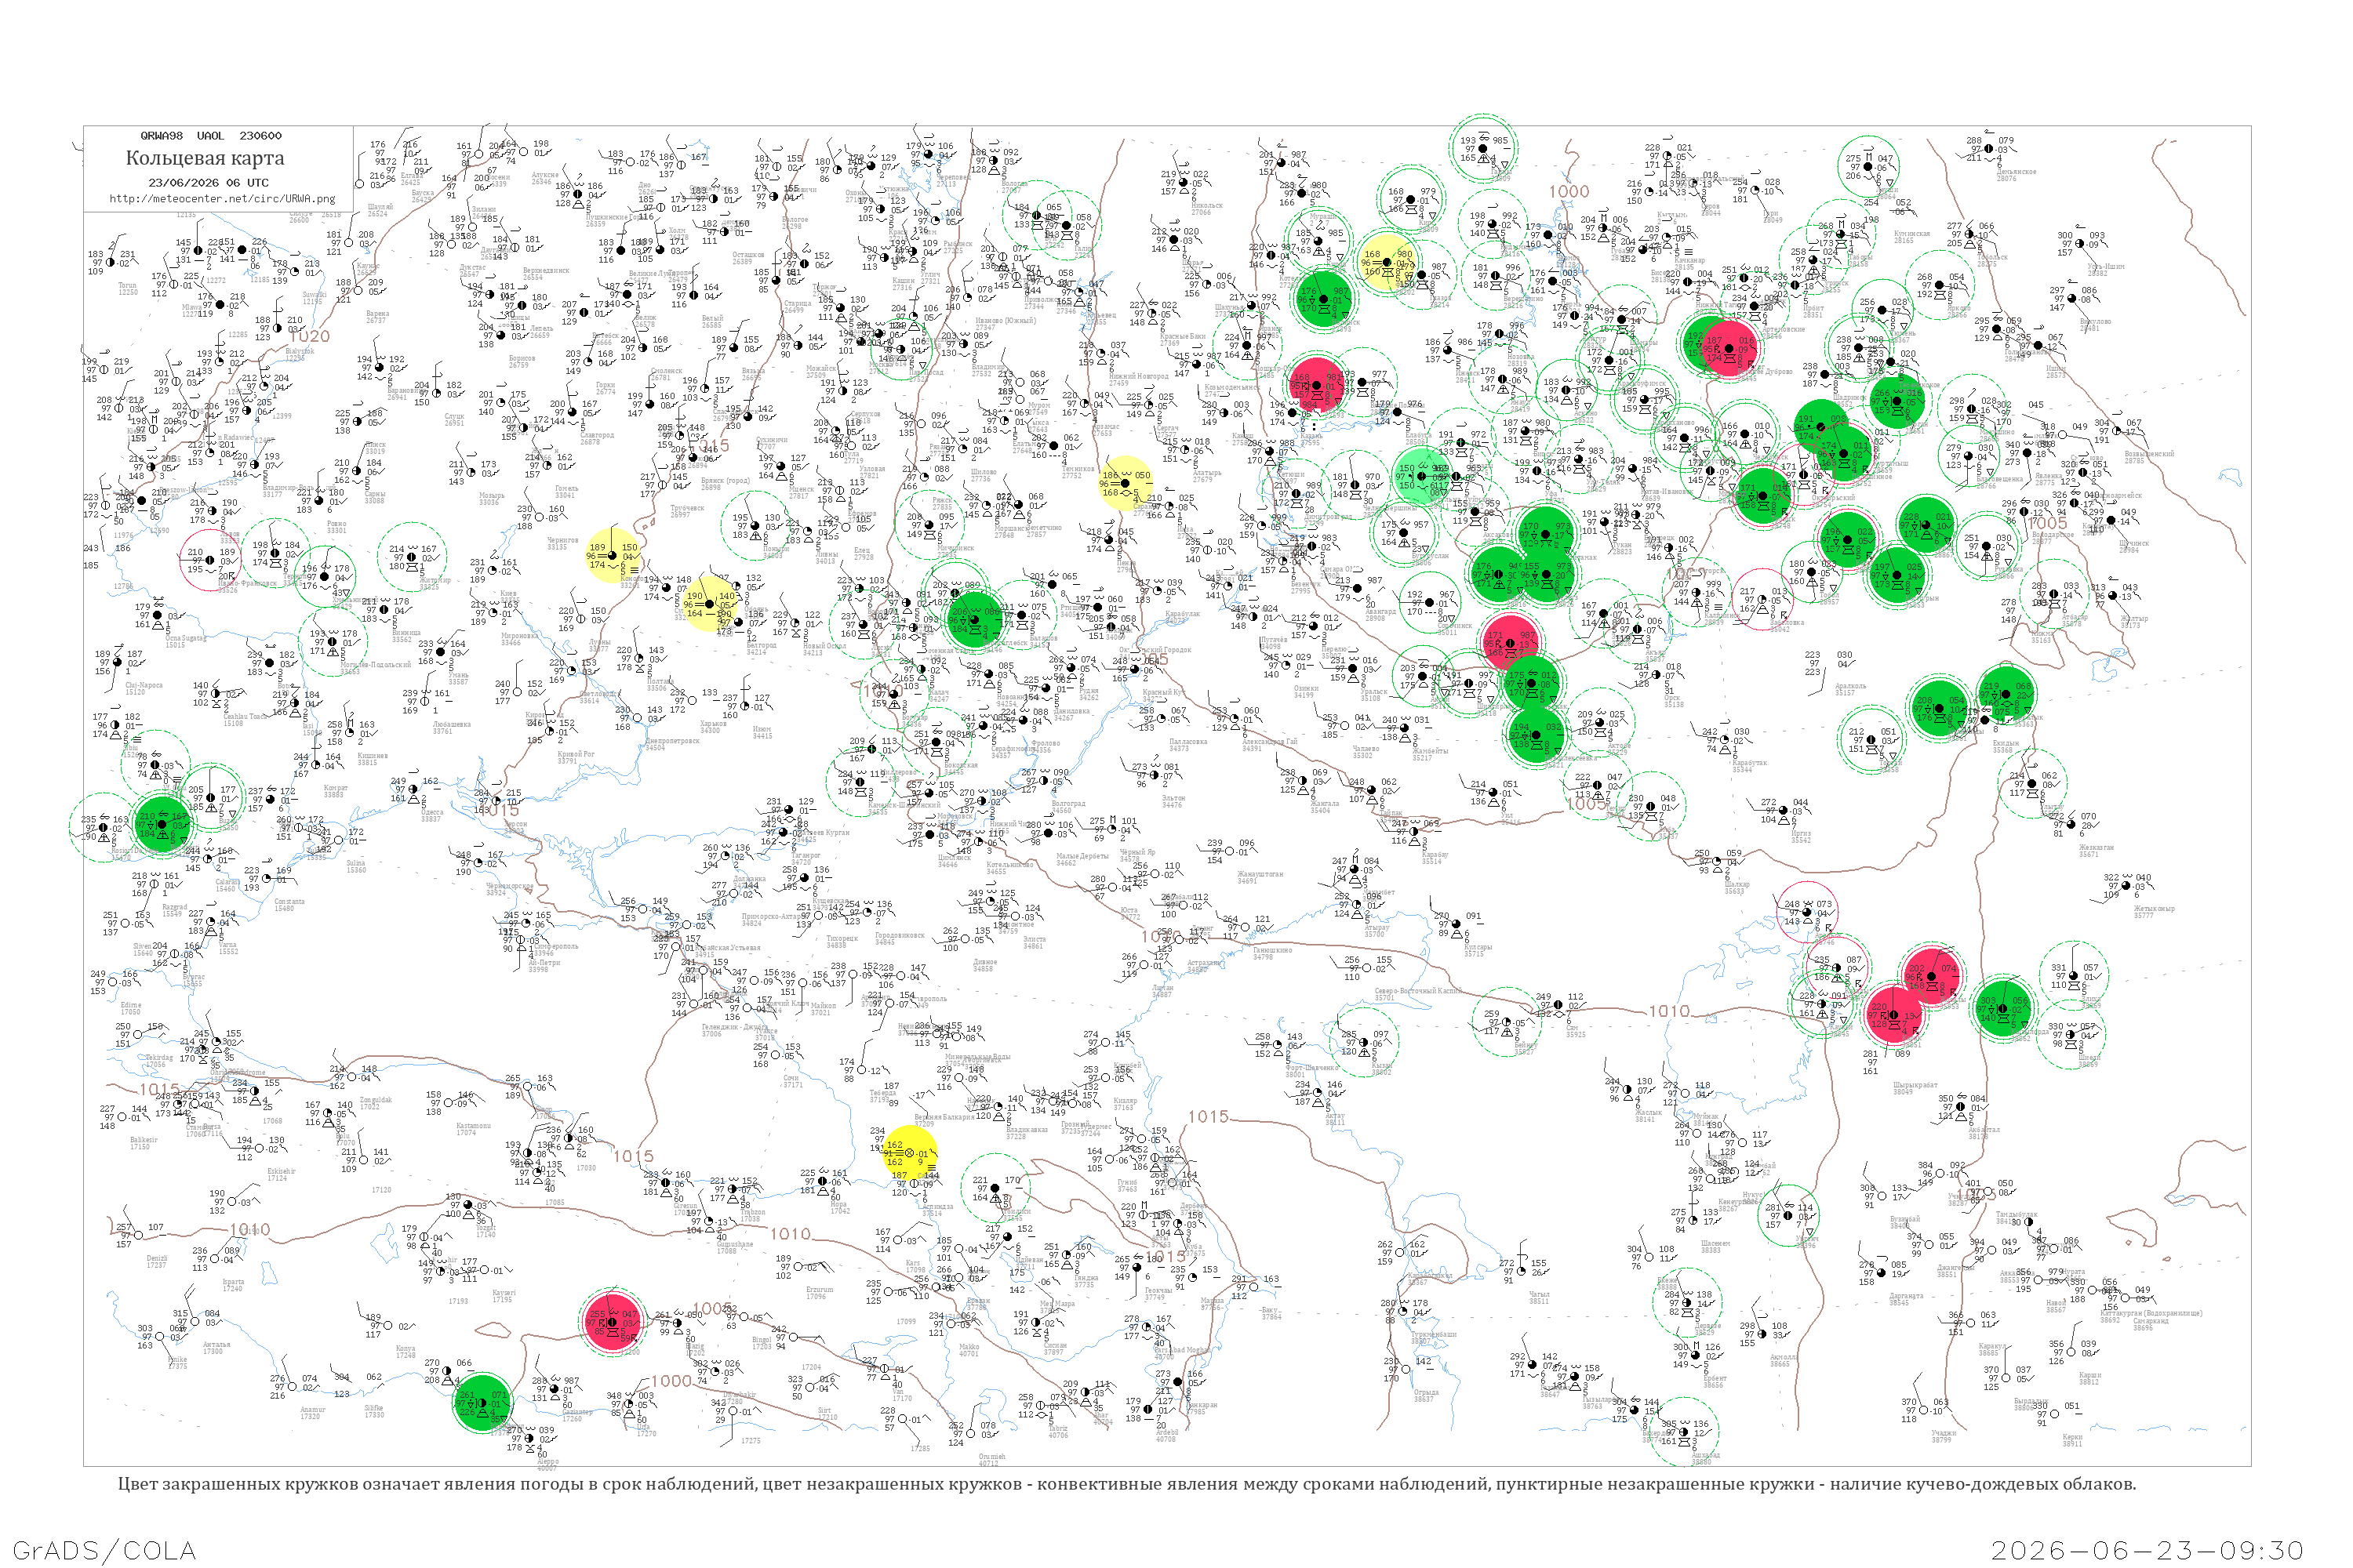Click the 'Пинск' station name
This screenshot has height=1568, width=2353.
(x=376, y=444)
